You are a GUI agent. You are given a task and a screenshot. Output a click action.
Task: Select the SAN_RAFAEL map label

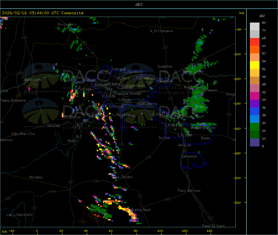pyautogui.click(x=113, y=84)
